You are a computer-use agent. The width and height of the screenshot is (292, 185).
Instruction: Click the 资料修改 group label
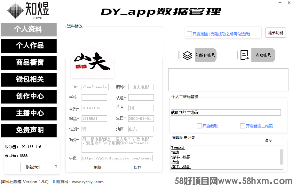(x=75, y=26)
